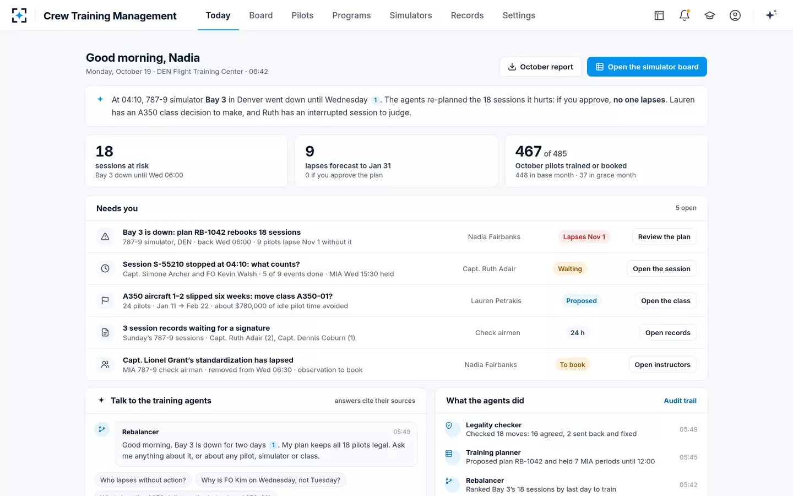Select 'Who lapses without action?' suggestion chip
793x496 pixels.
coord(143,480)
